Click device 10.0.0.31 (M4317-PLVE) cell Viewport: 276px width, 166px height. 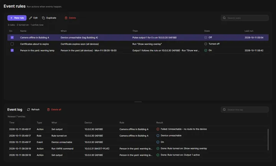(97, 149)
